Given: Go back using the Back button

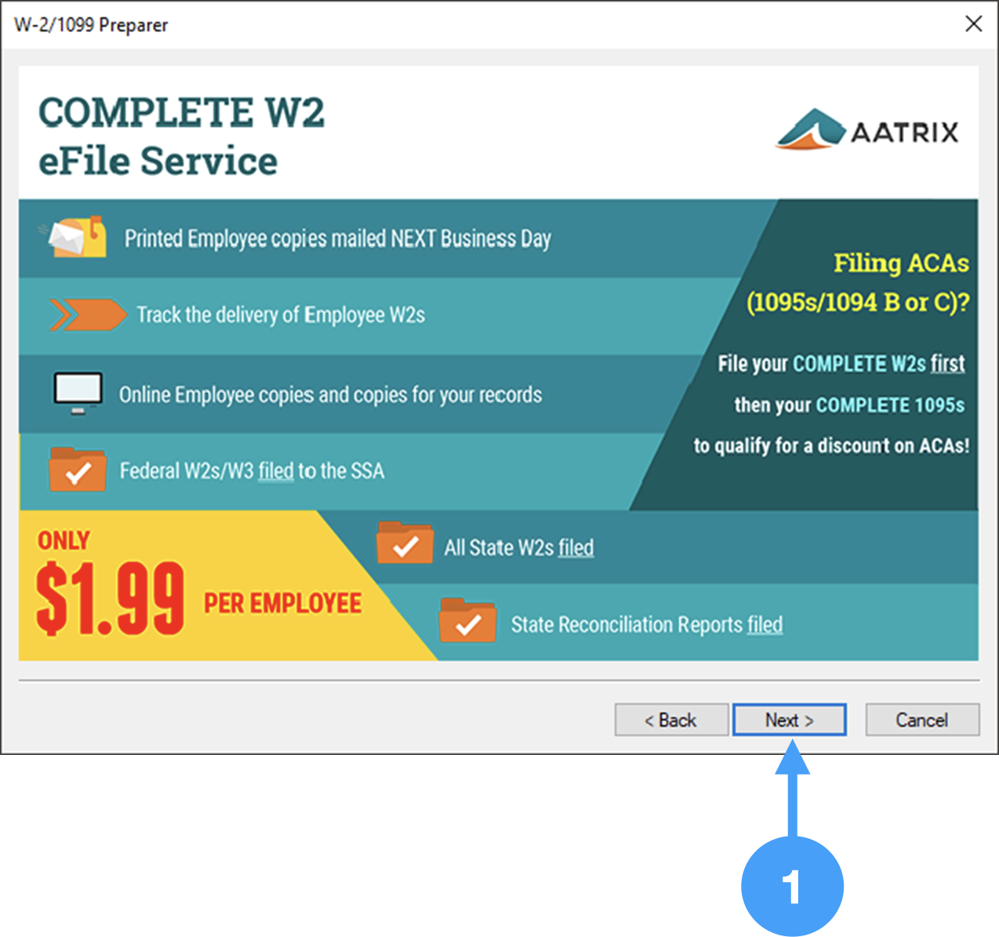Looking at the screenshot, I should pyautogui.click(x=671, y=720).
